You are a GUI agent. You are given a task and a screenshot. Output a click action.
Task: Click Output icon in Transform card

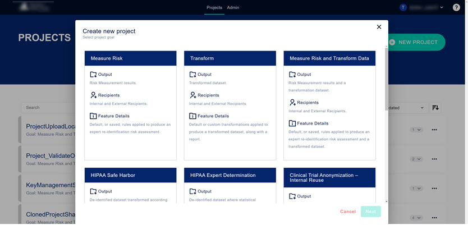(x=192, y=75)
